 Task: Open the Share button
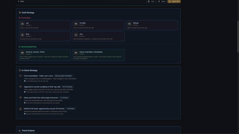162,1
